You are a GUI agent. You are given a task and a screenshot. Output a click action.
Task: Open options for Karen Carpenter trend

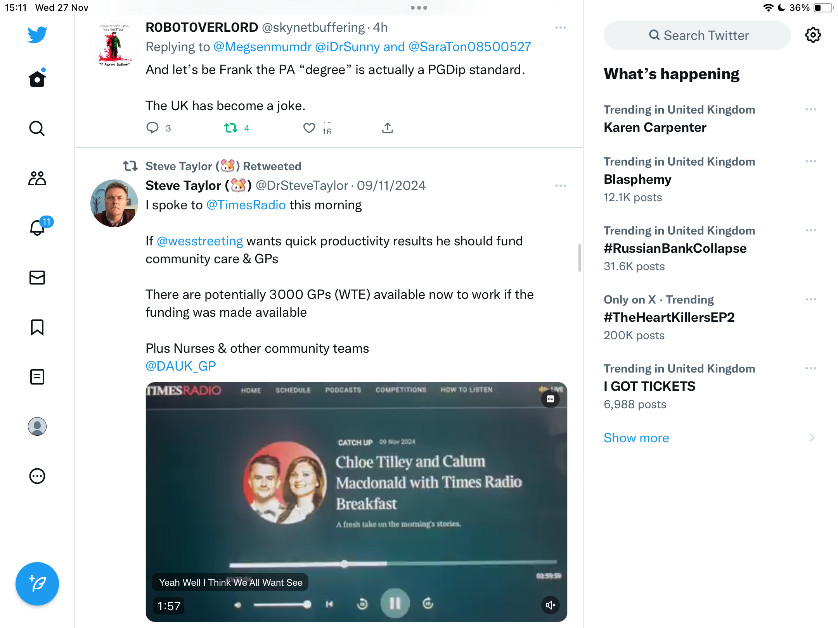click(811, 110)
